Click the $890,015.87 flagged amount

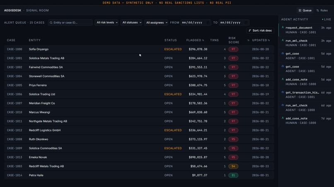pos(198,157)
